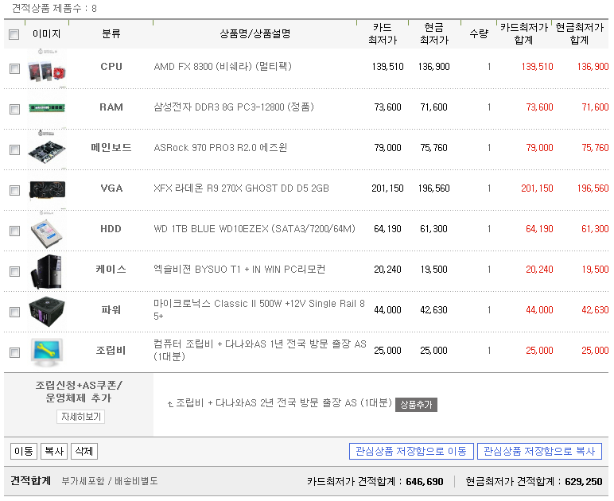Screen dimensions: 614x501
Task: Toggle the select-all checkbox in header
Action: tap(14, 34)
